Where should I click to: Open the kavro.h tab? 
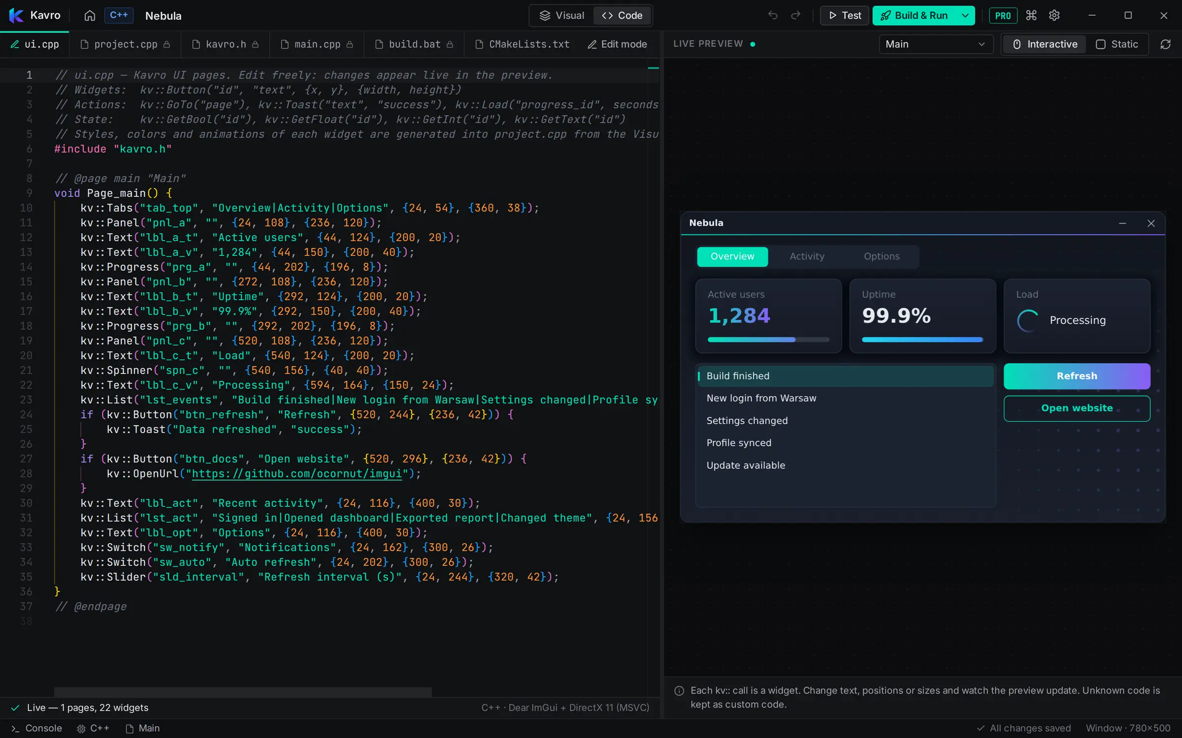pyautogui.click(x=225, y=44)
